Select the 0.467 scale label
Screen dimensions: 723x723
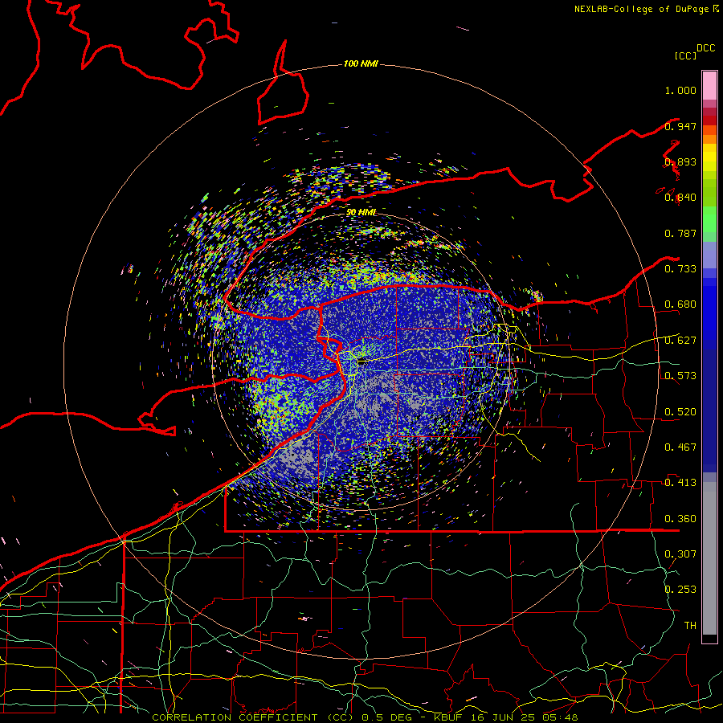680,447
